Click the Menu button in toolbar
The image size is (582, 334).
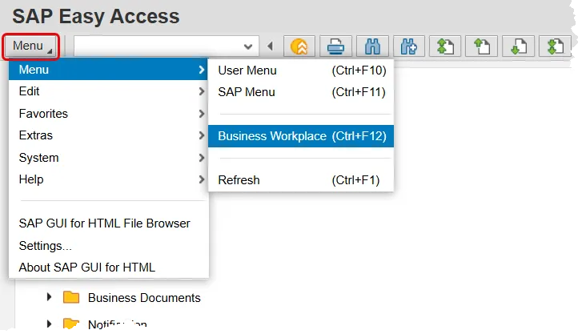pos(31,46)
